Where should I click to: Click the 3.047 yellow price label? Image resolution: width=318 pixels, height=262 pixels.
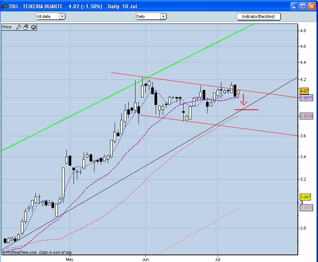coord(305,197)
